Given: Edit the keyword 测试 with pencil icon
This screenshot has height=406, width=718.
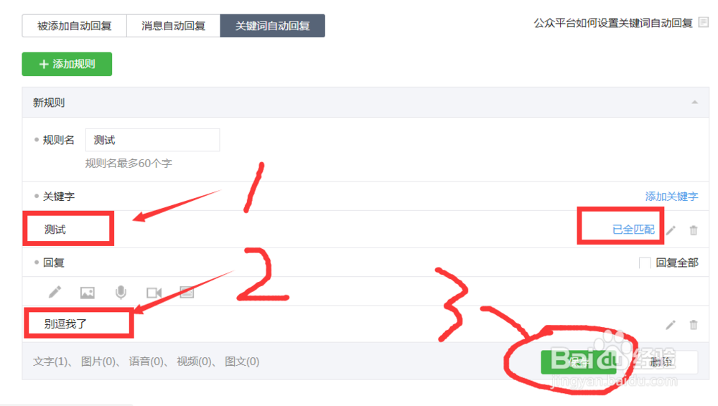Looking at the screenshot, I should pos(671,230).
